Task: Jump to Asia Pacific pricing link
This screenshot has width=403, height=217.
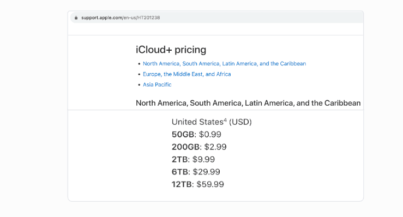Action: point(157,85)
